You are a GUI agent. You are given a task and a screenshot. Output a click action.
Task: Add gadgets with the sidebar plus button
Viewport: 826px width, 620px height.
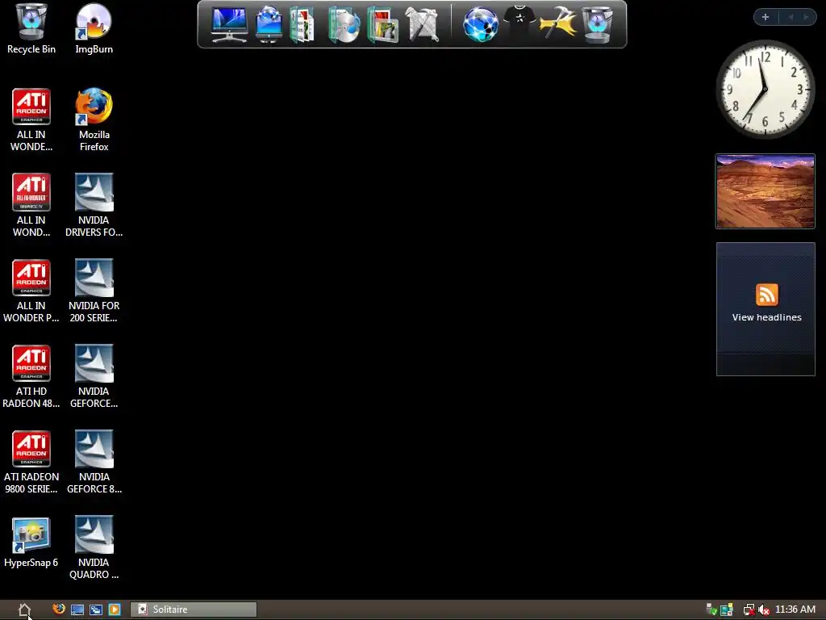click(x=766, y=18)
